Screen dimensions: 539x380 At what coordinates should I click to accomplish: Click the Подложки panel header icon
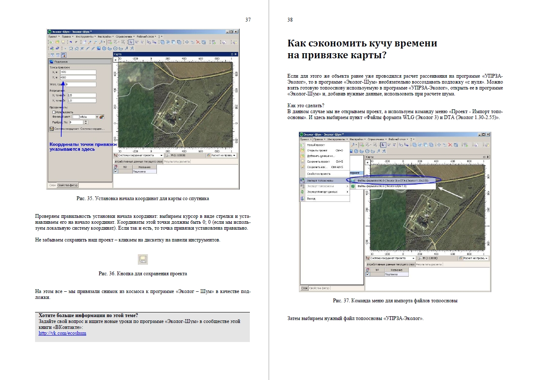coord(52,62)
